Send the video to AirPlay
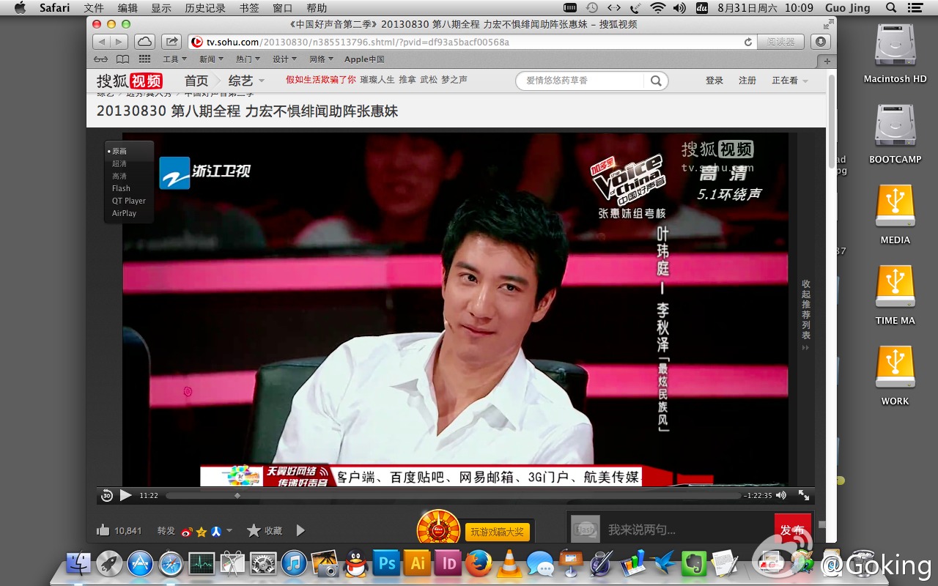This screenshot has height=586, width=938. point(124,213)
